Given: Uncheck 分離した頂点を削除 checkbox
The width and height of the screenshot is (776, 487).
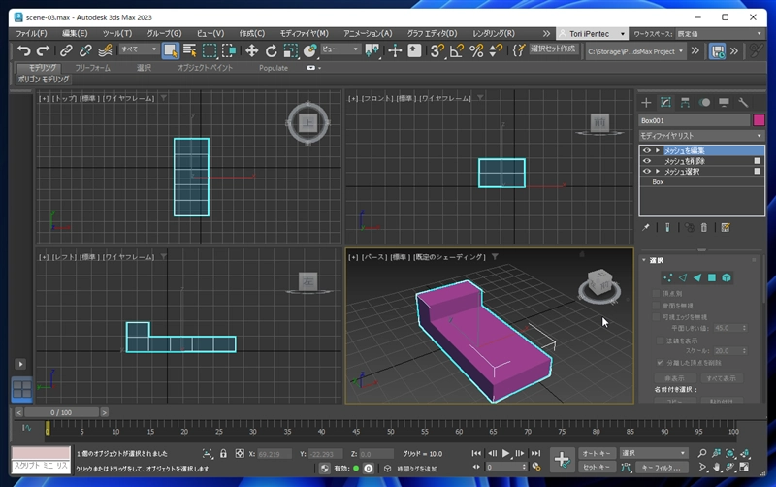Looking at the screenshot, I should coord(660,363).
